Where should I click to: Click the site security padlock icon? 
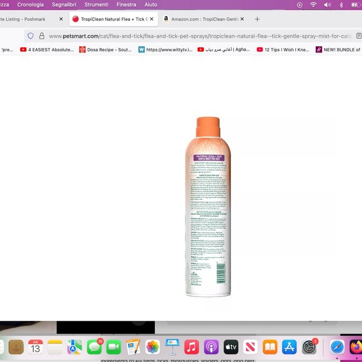pos(42,36)
